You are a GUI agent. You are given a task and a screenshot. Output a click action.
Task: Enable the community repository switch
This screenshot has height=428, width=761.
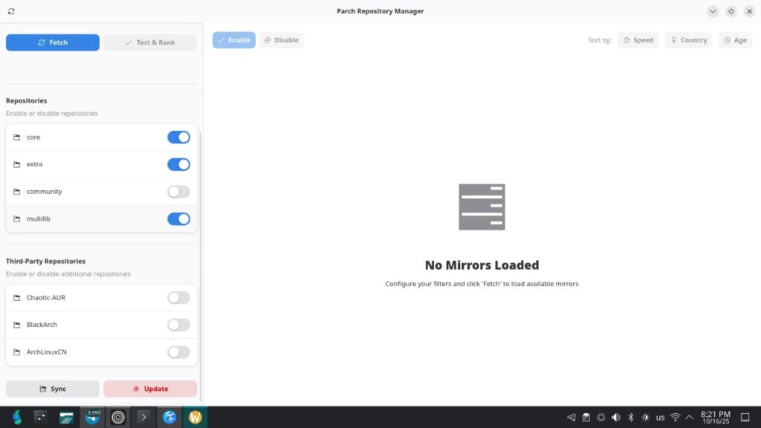[178, 192]
